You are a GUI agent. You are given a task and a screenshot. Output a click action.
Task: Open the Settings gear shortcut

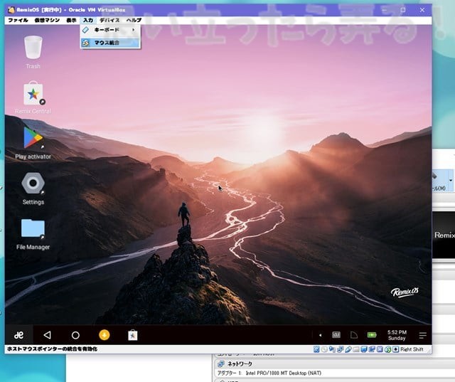pyautogui.click(x=33, y=189)
